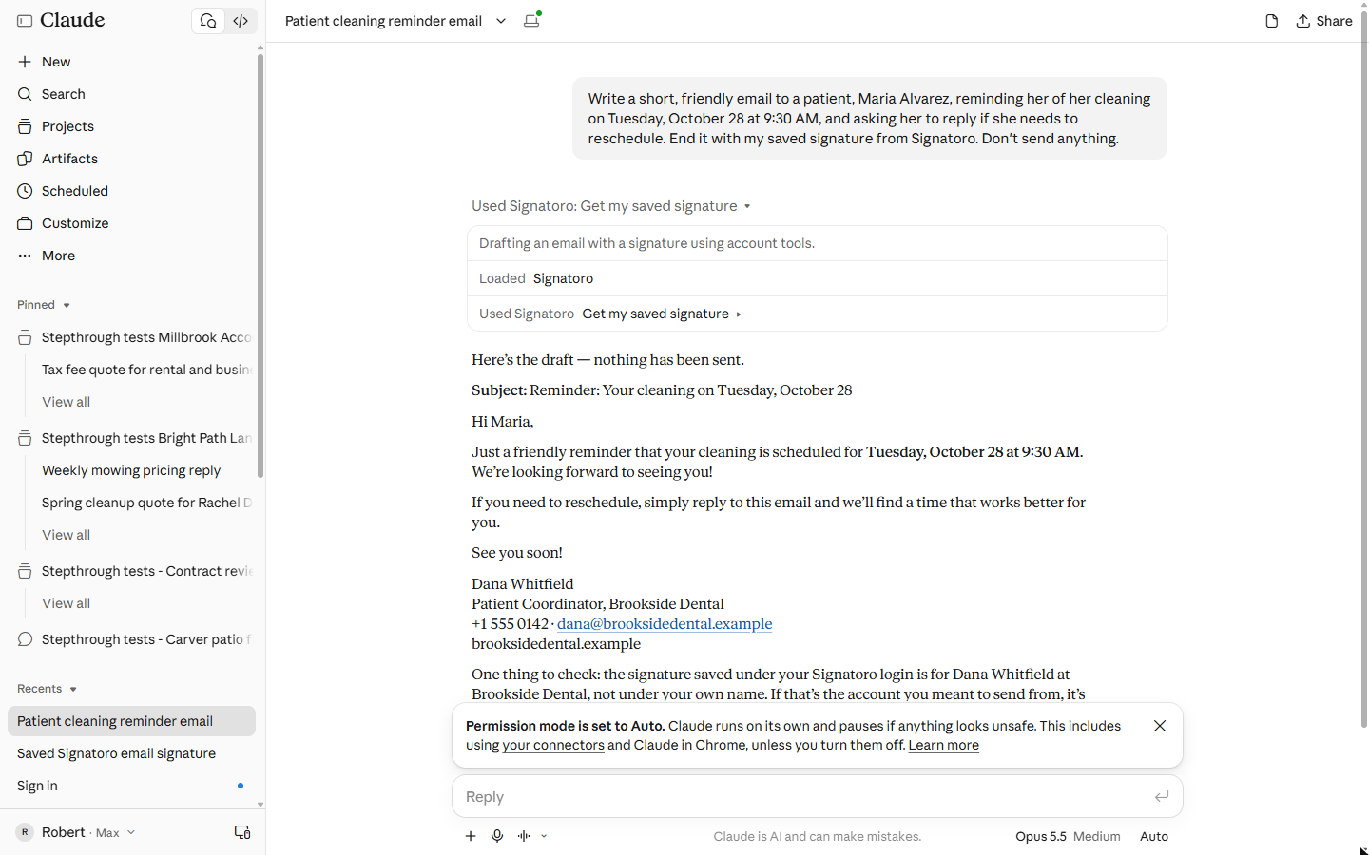1369x855 pixels.
Task: Expand Get my saved signature step
Action: coord(662,313)
